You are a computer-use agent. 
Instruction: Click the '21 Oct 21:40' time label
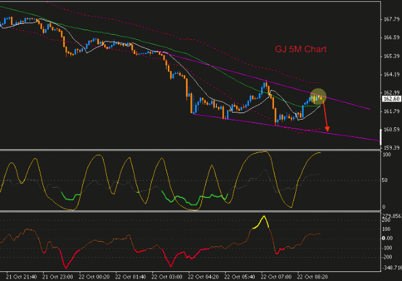pyautogui.click(x=21, y=277)
